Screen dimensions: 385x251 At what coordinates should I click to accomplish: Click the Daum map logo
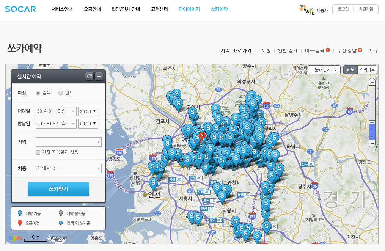[x=15, y=238]
